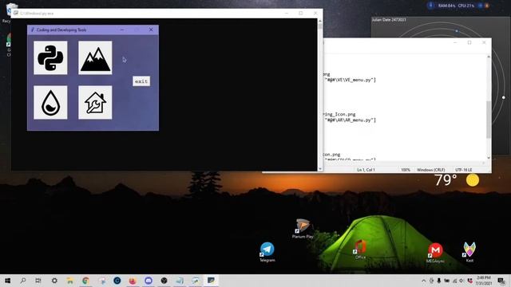Open the mountain icon tool
Image resolution: width=511 pixels, height=287 pixels.
click(x=95, y=58)
